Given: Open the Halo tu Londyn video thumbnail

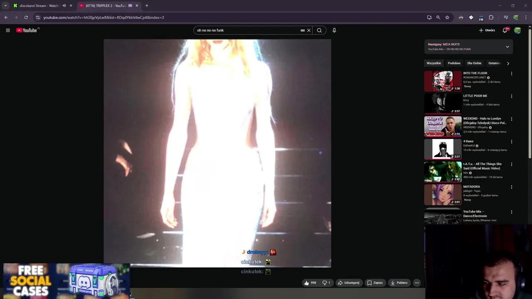Looking at the screenshot, I should click(x=443, y=126).
